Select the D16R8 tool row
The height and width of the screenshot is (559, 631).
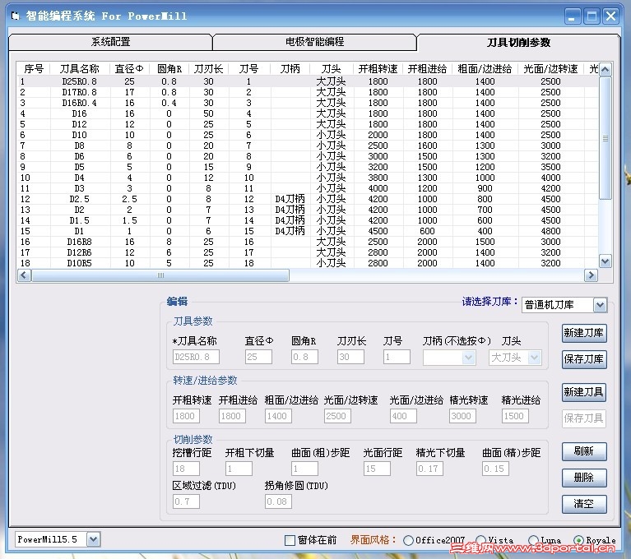tap(308, 242)
